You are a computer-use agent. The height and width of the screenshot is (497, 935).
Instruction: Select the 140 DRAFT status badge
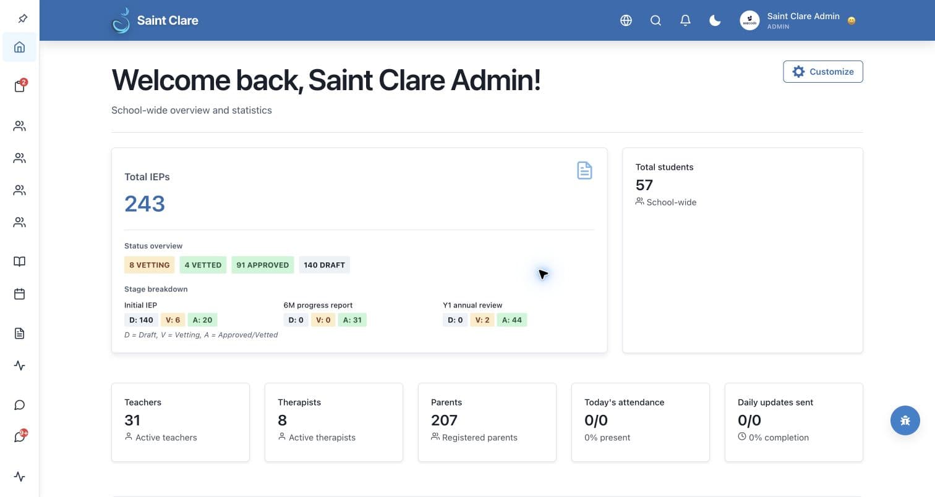click(x=324, y=265)
